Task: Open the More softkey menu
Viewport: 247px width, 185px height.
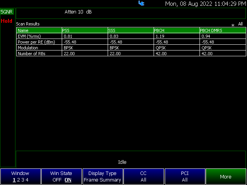Action: coord(226,177)
